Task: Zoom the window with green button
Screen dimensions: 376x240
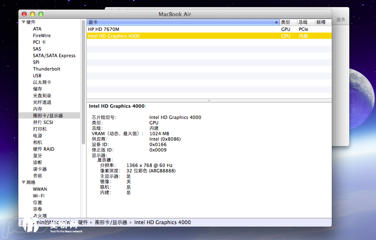Action: [41, 14]
